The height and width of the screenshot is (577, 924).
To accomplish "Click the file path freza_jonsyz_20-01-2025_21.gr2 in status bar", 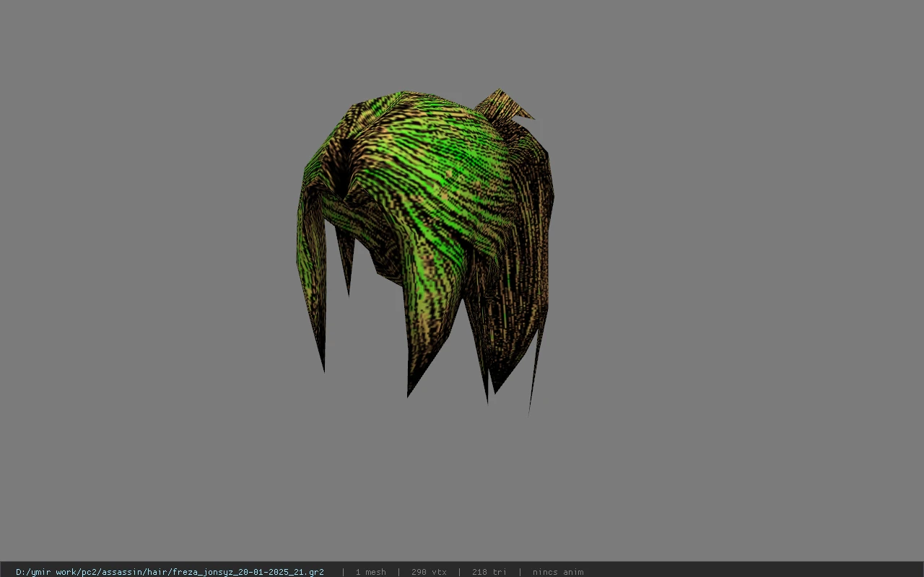I will coord(170,572).
